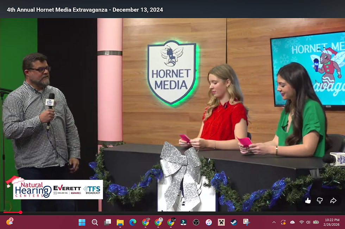Pause video by clicking Hornet Media logo

click(x=172, y=73)
